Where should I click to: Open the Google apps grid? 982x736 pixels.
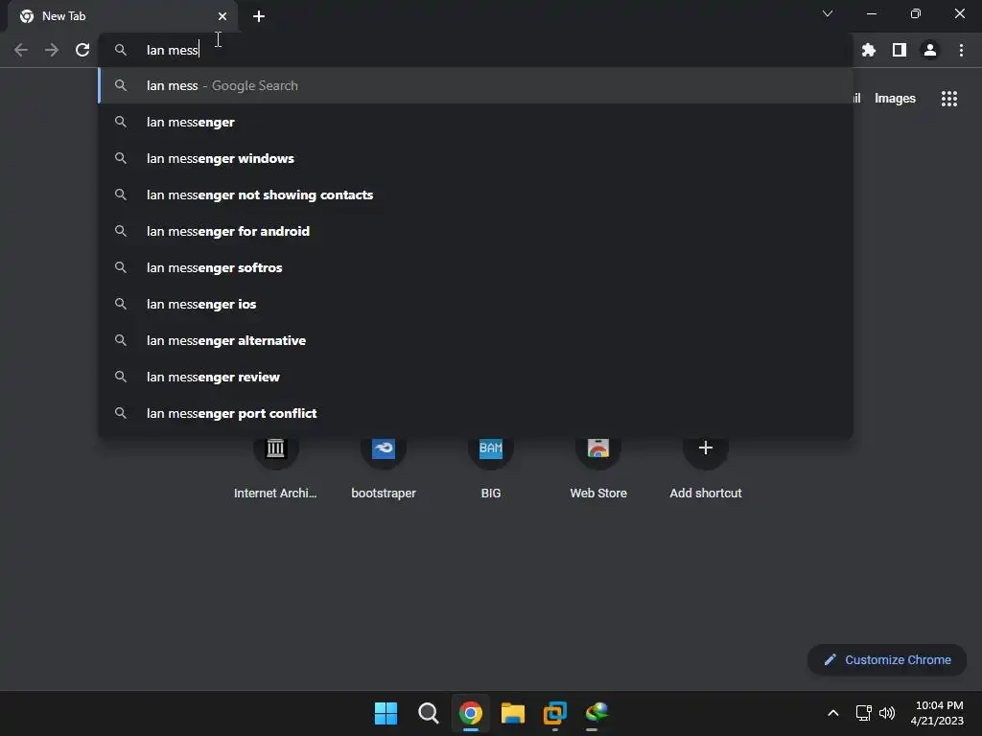[x=949, y=99]
